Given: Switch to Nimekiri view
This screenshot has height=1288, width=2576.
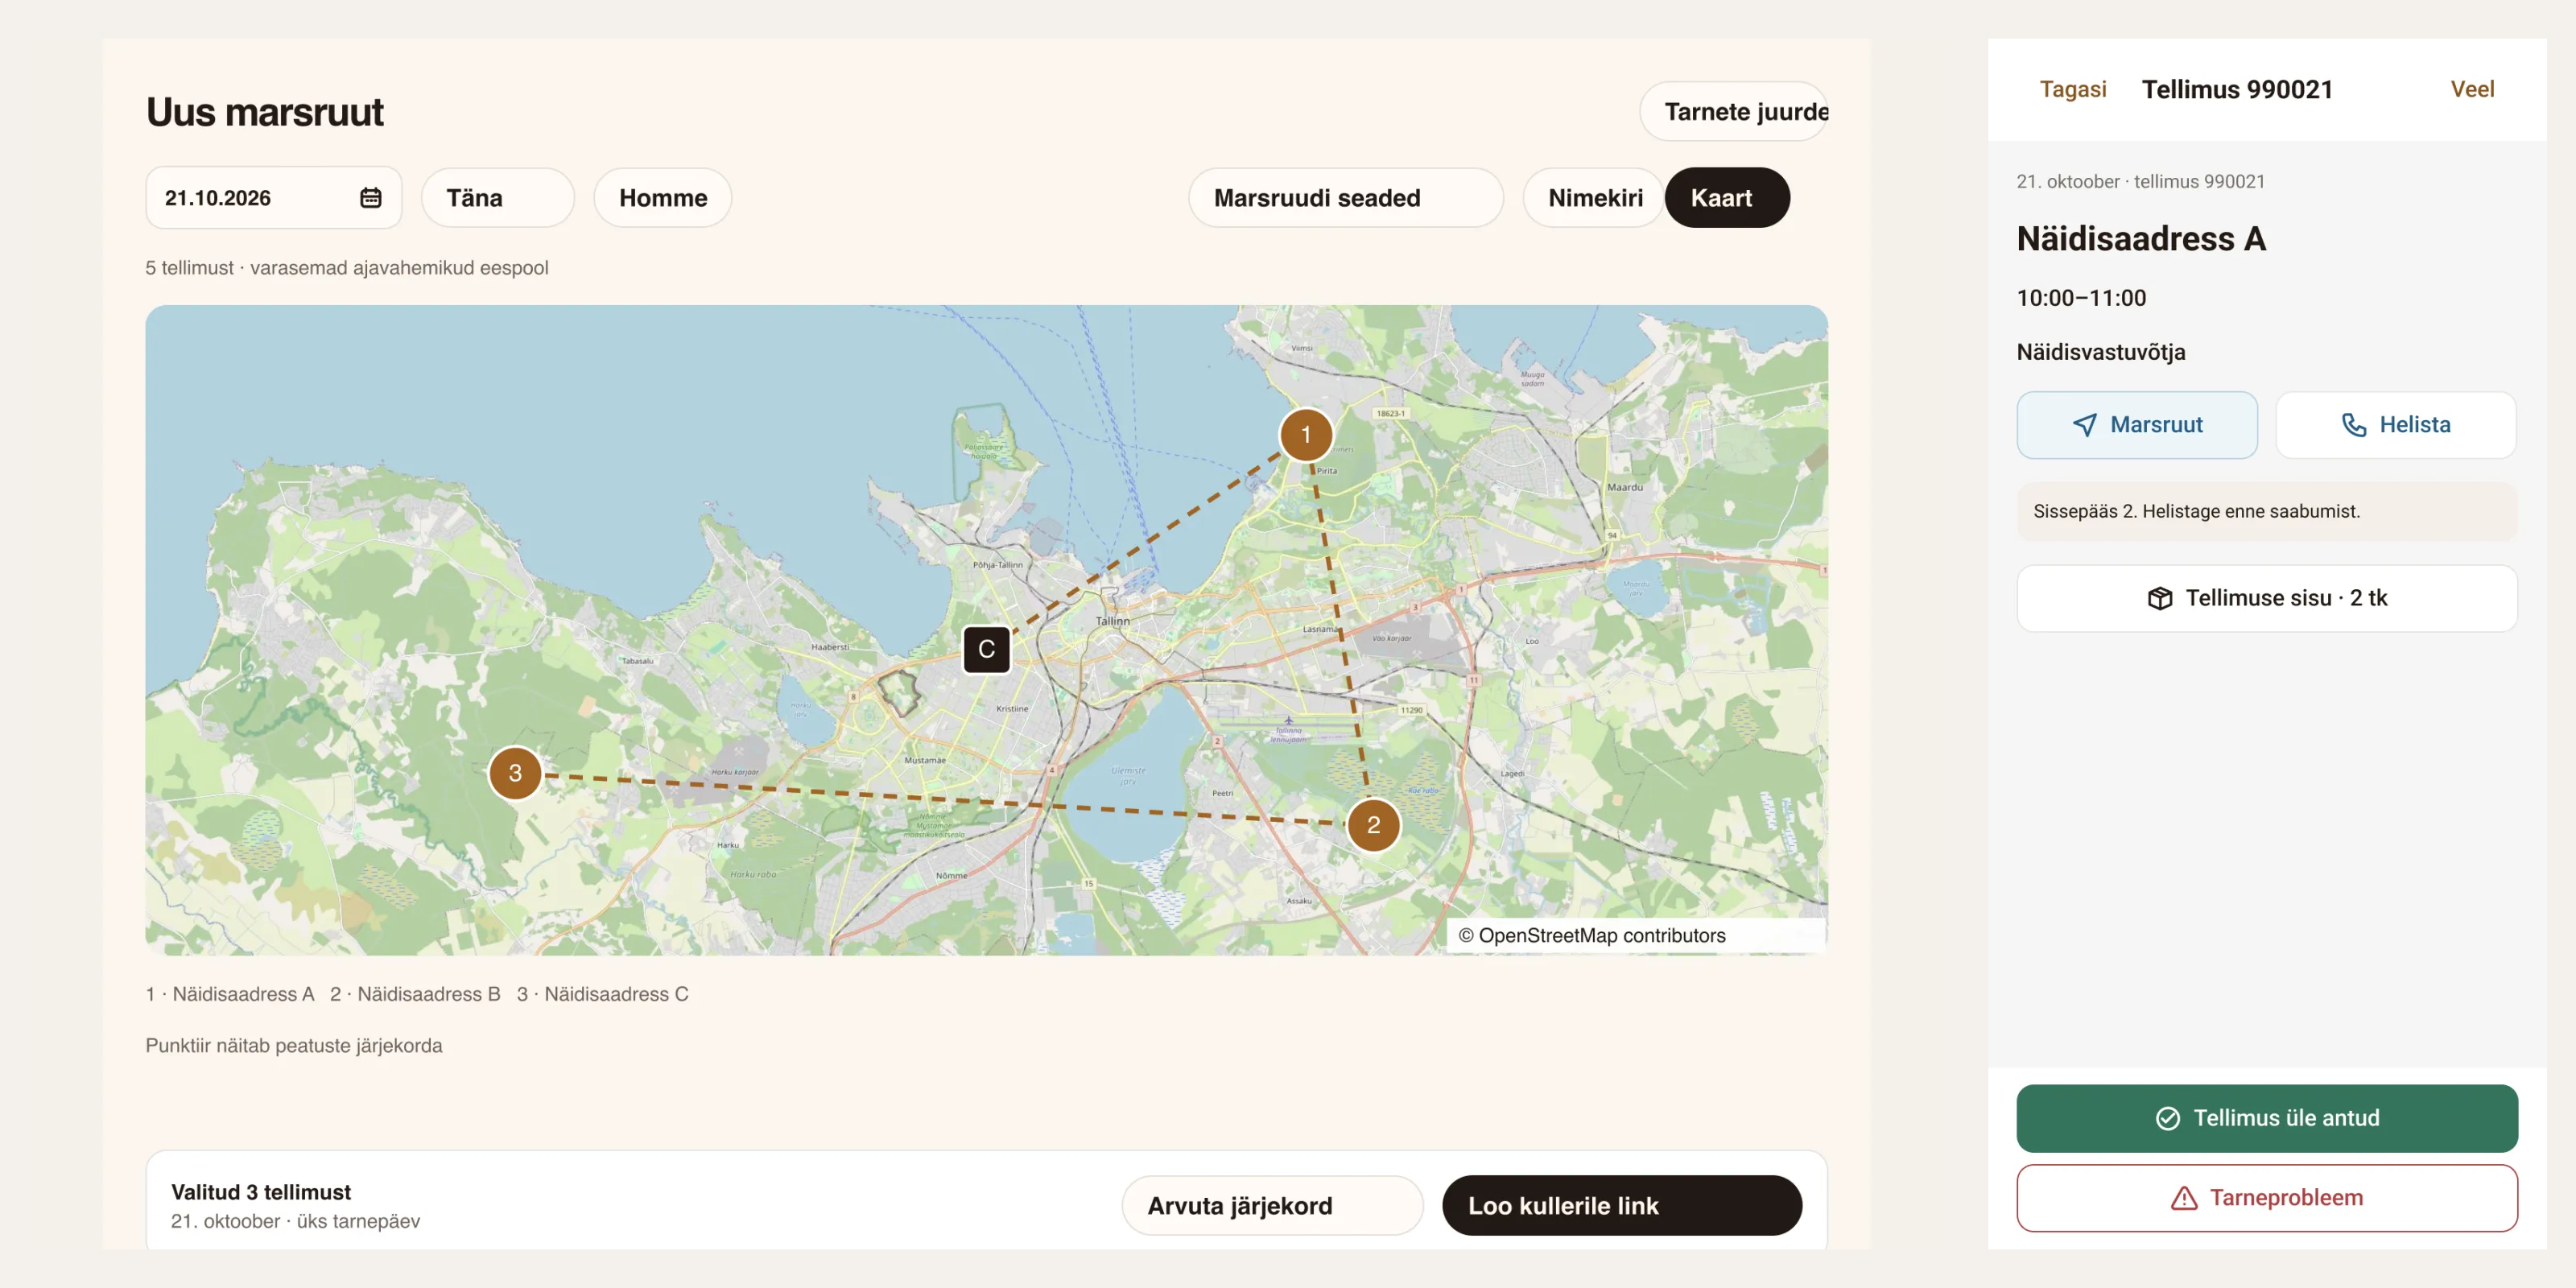Looking at the screenshot, I should [x=1594, y=198].
